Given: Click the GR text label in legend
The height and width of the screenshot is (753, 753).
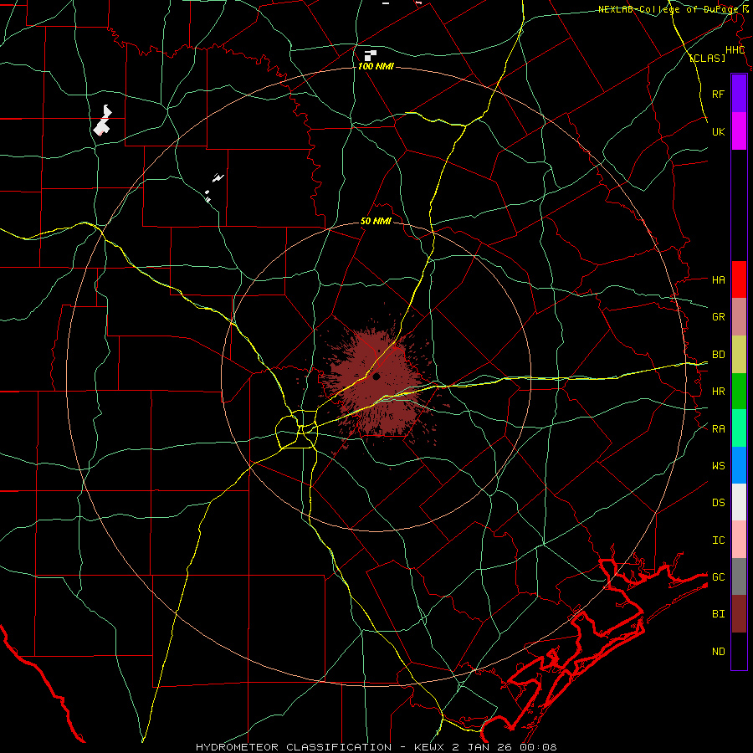Looking at the screenshot, I should pyautogui.click(x=718, y=317).
